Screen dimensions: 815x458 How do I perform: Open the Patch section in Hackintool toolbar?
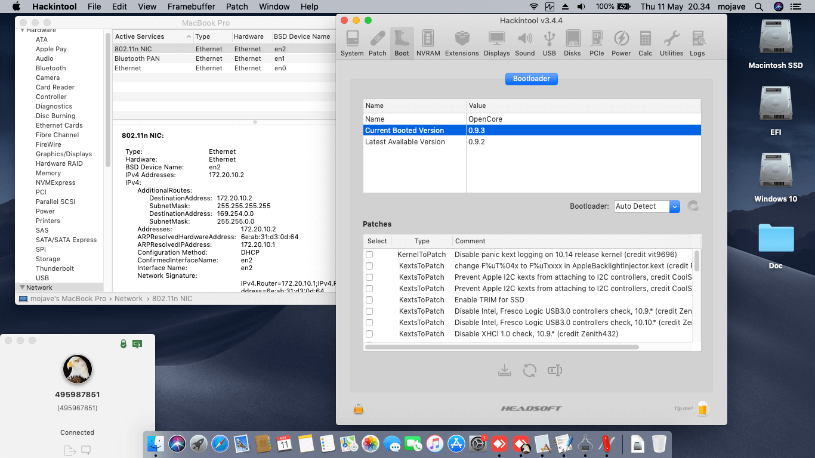coord(378,43)
